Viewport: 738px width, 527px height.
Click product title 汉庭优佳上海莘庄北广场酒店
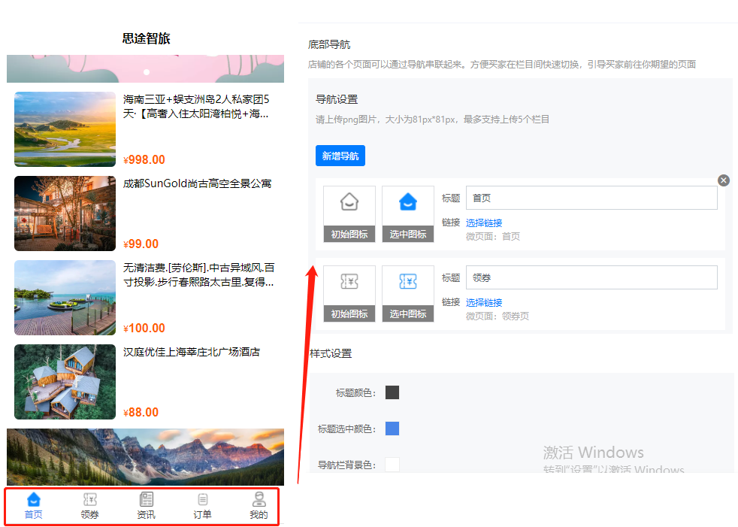(x=192, y=352)
